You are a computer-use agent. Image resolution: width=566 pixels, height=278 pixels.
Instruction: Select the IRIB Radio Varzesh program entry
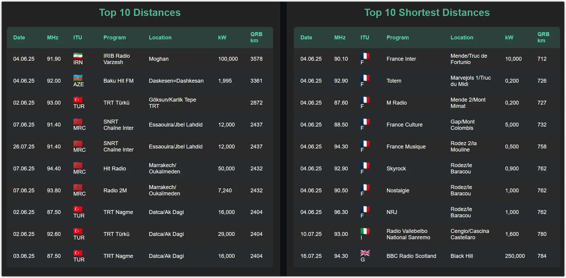tap(117, 59)
